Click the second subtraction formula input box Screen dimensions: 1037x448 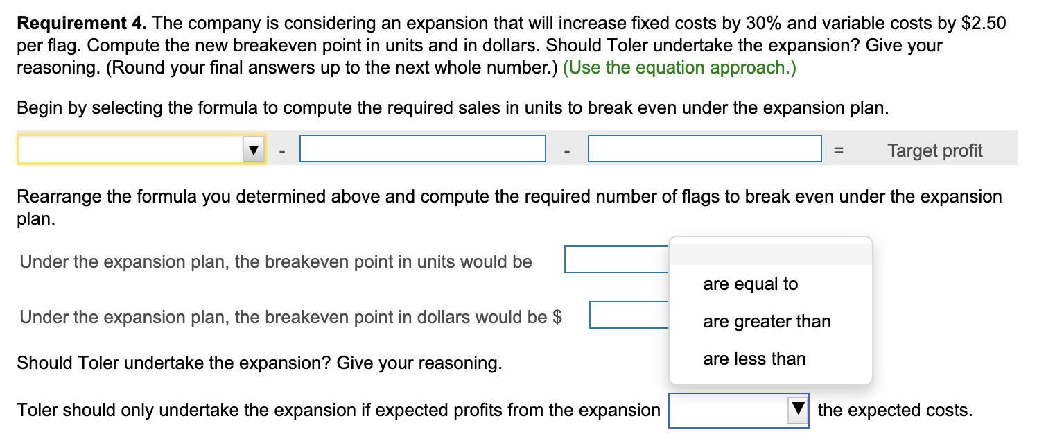(704, 148)
